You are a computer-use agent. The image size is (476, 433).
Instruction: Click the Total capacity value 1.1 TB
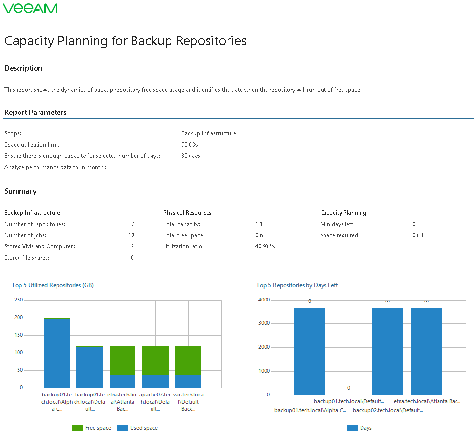[x=263, y=224]
